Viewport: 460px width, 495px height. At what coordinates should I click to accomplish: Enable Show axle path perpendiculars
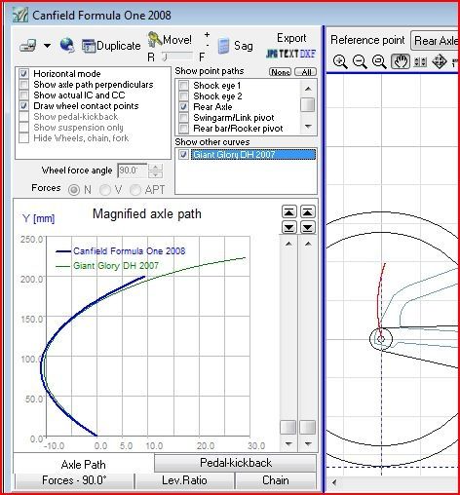point(23,85)
